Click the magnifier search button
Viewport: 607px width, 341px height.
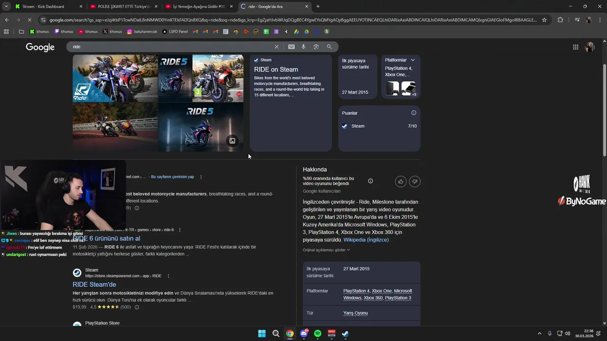pos(329,47)
